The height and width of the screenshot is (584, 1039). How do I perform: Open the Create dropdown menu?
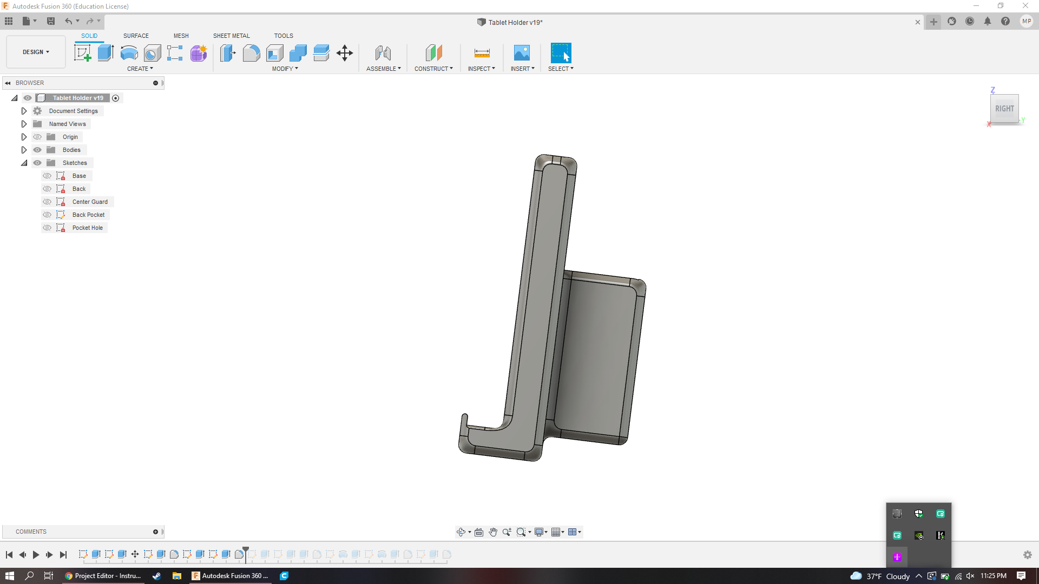140,69
